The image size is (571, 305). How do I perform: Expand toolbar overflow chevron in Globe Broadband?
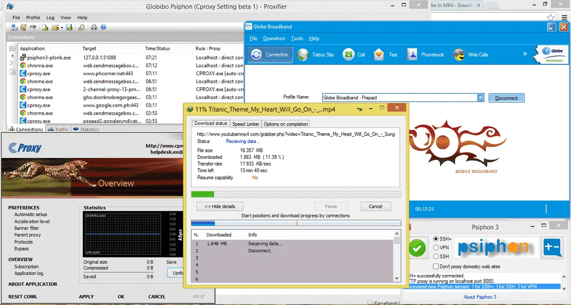[x=525, y=53]
